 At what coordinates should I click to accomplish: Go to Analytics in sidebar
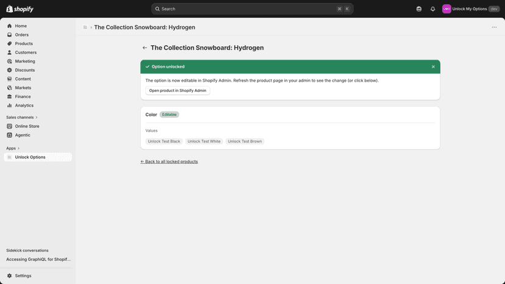(x=24, y=105)
